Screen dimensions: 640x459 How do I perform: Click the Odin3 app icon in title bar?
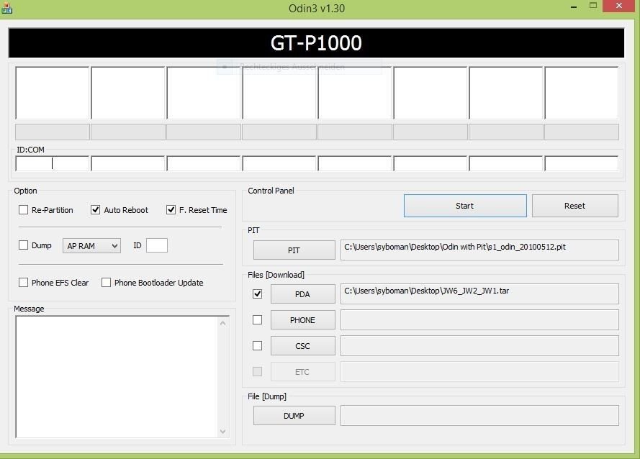tap(6, 8)
